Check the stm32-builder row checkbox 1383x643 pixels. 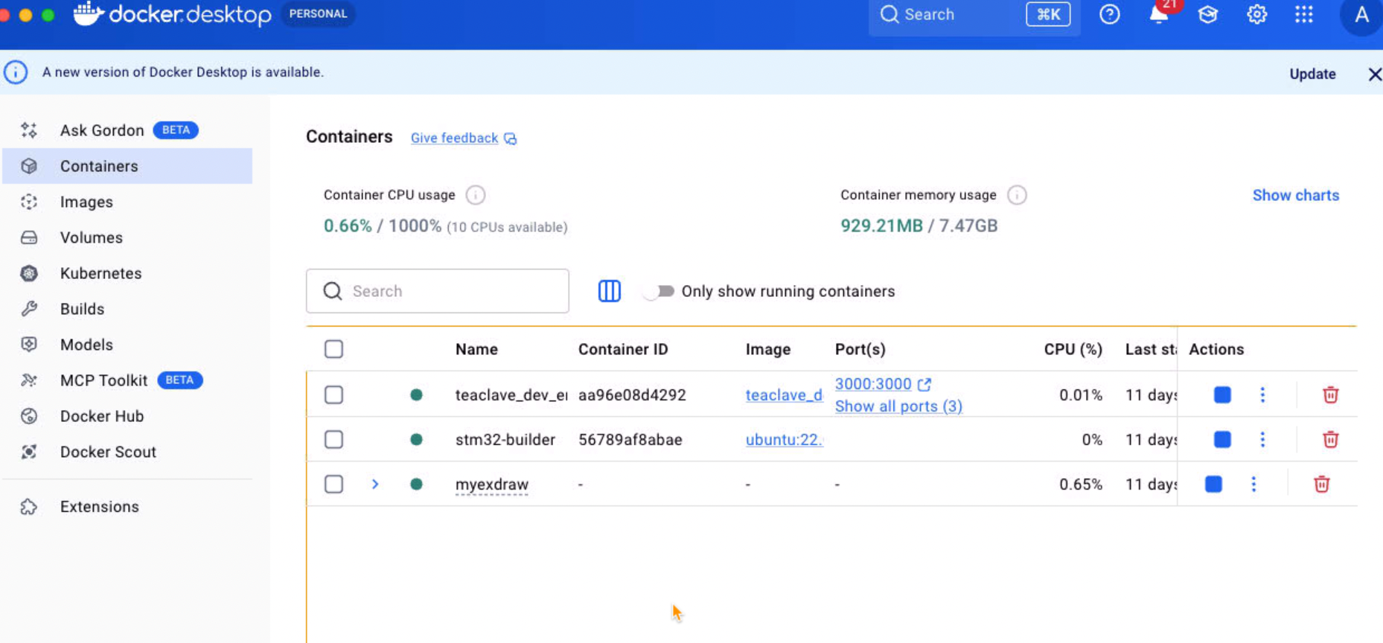click(334, 439)
